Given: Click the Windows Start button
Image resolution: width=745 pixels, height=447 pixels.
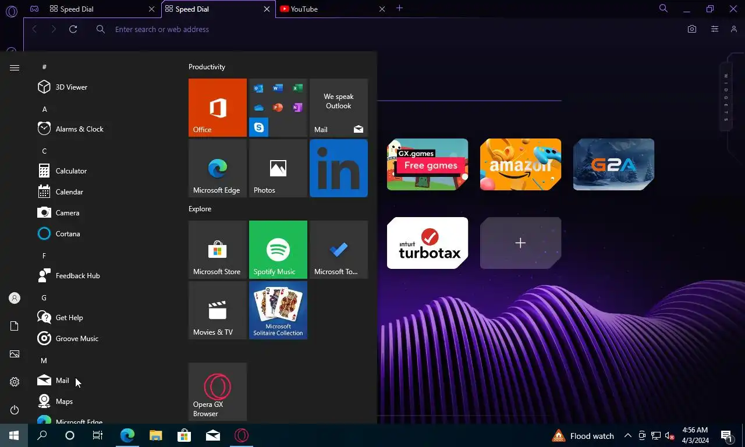Looking at the screenshot, I should point(14,435).
